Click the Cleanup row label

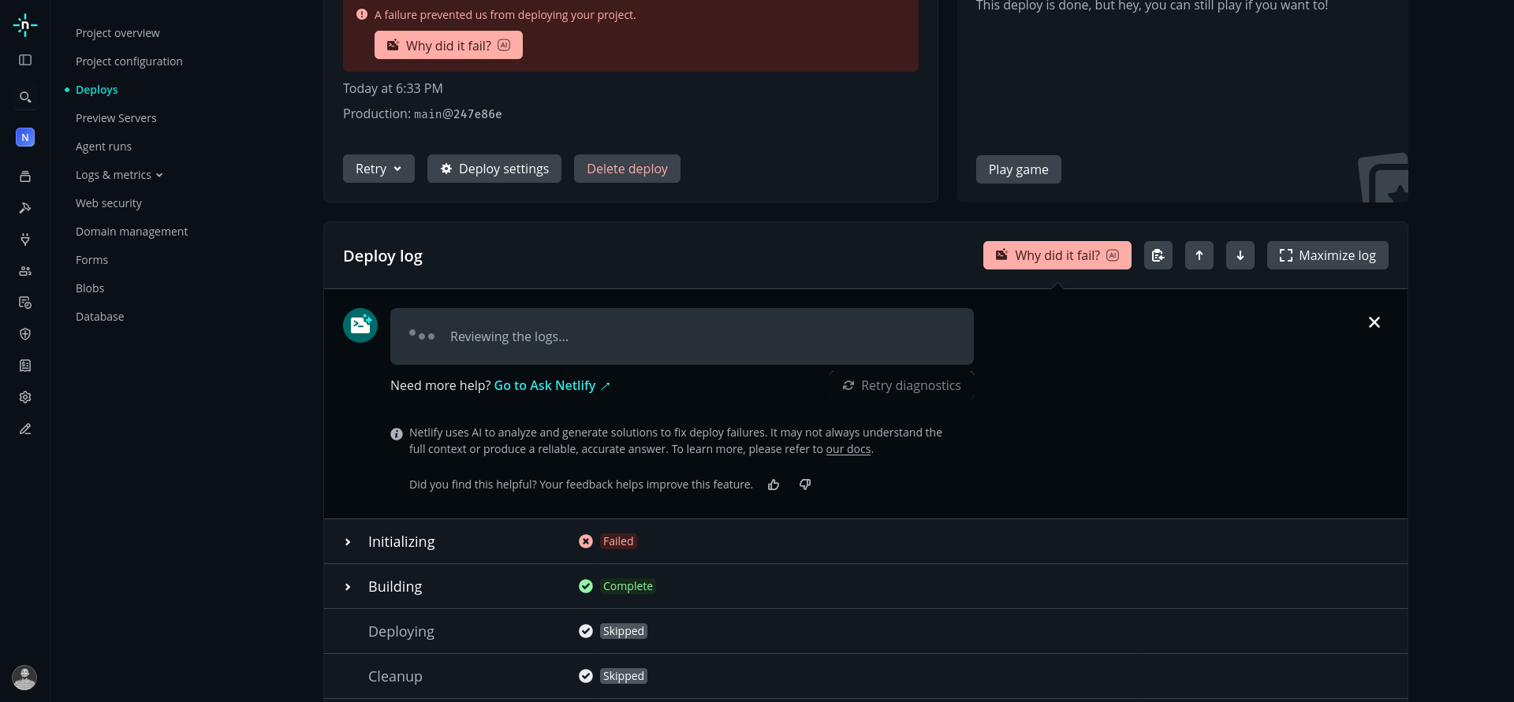(x=395, y=676)
